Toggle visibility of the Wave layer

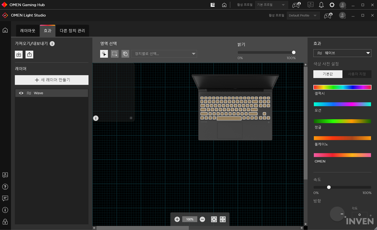pyautogui.click(x=21, y=93)
